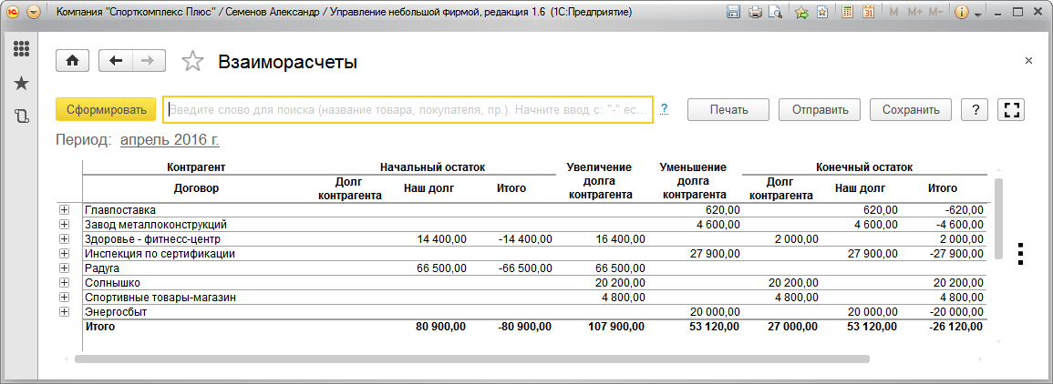Click the printer icon in title bar
Screen dimensions: 1053x384
pos(755,12)
